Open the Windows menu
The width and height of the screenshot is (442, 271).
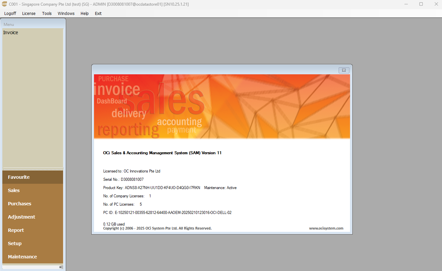click(x=66, y=14)
